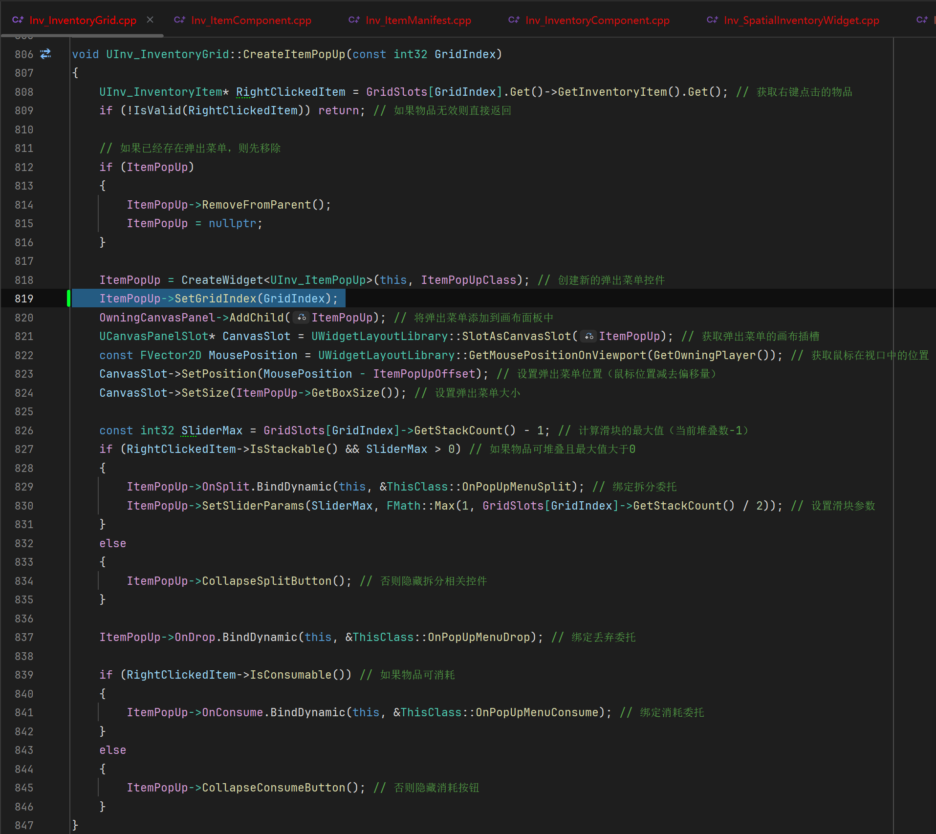The height and width of the screenshot is (834, 936).
Task: Click IsStackable on line 827
Action: pos(287,449)
